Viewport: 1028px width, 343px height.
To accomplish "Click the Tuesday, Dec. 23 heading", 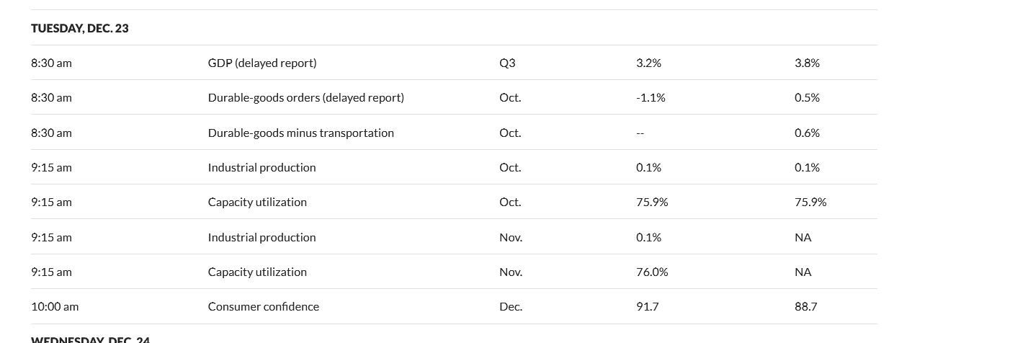I will point(80,28).
